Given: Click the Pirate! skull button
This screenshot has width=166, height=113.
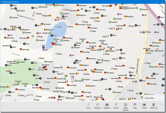Looking at the screenshot, I should pyautogui.click(x=144, y=106).
